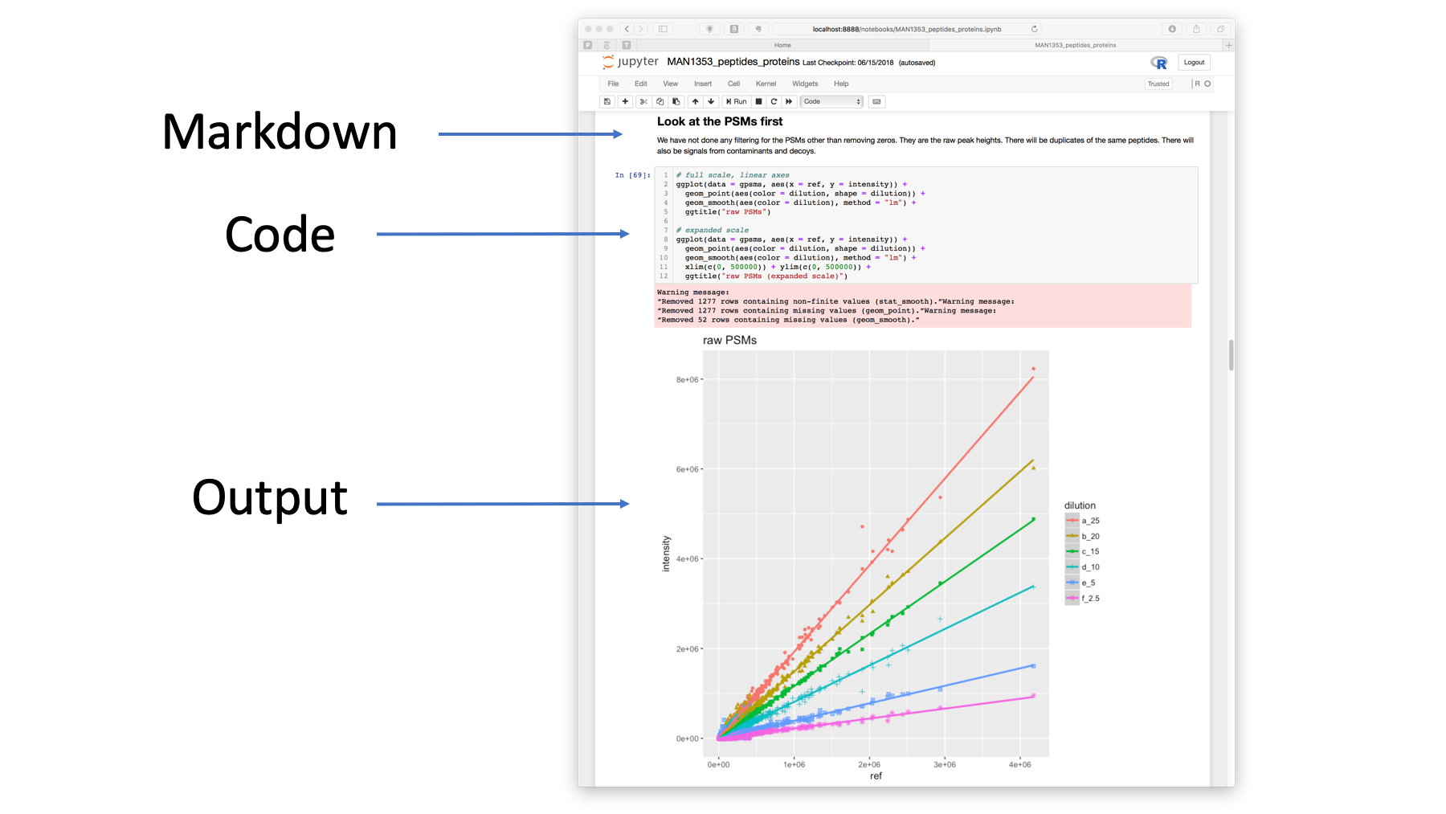
Task: Click the Jupyter logo
Action: 631,62
